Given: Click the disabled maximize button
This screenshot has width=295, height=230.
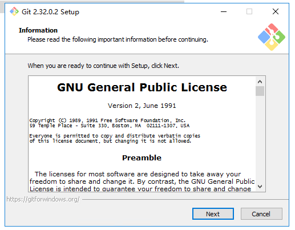Looking at the screenshot, I should click(x=249, y=11).
